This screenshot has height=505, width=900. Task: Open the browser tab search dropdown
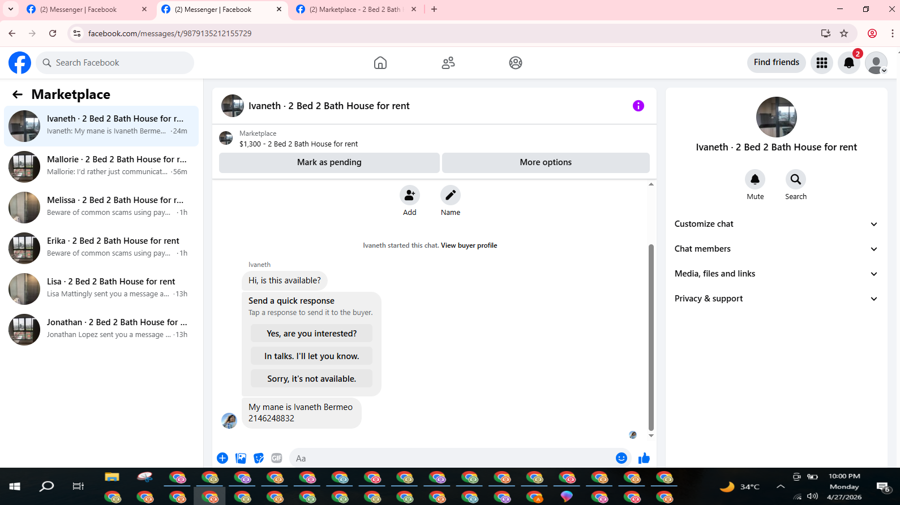point(10,9)
